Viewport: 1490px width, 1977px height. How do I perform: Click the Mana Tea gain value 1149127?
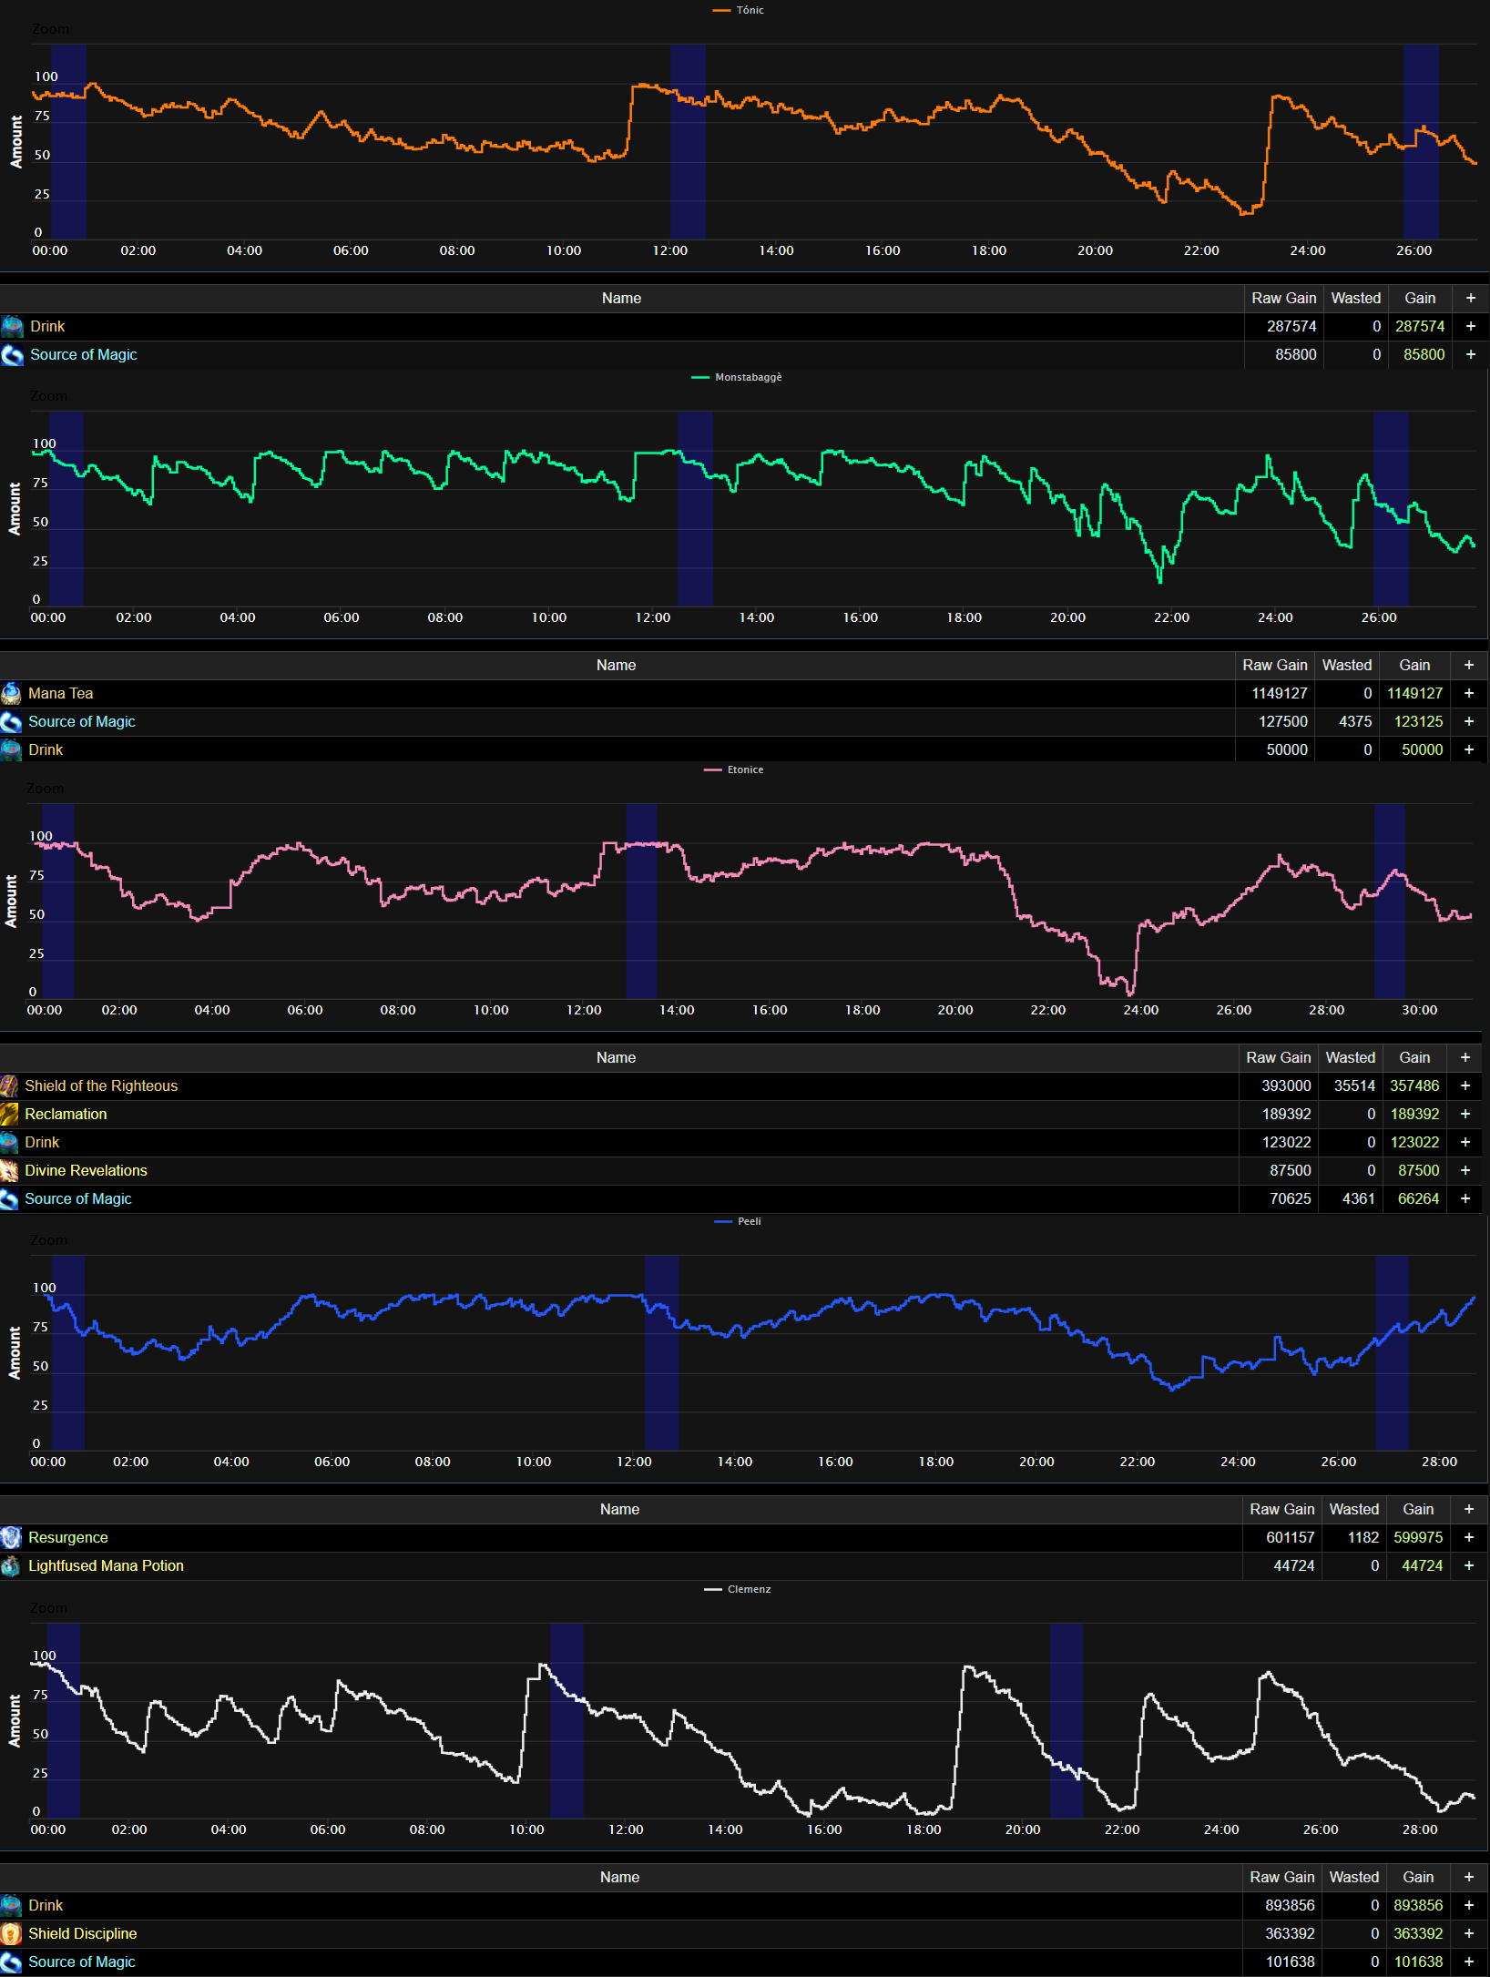[1414, 694]
